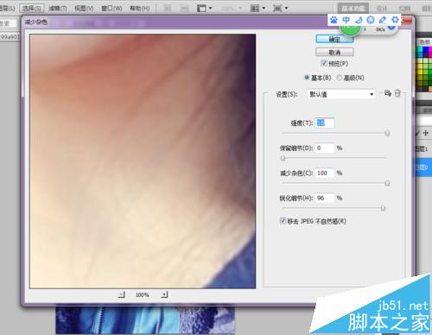Screen dimensions: 432x335
Task: Click the moon icon on IME bar
Action: (x=359, y=20)
